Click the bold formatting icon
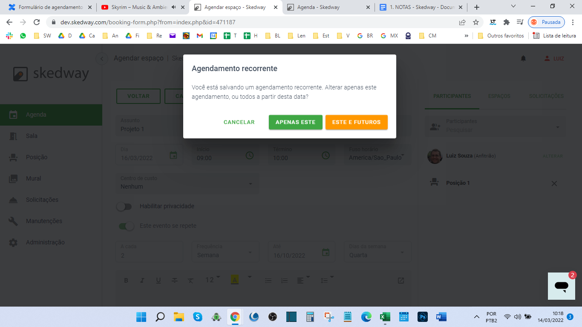582x327 pixels. pos(126,280)
